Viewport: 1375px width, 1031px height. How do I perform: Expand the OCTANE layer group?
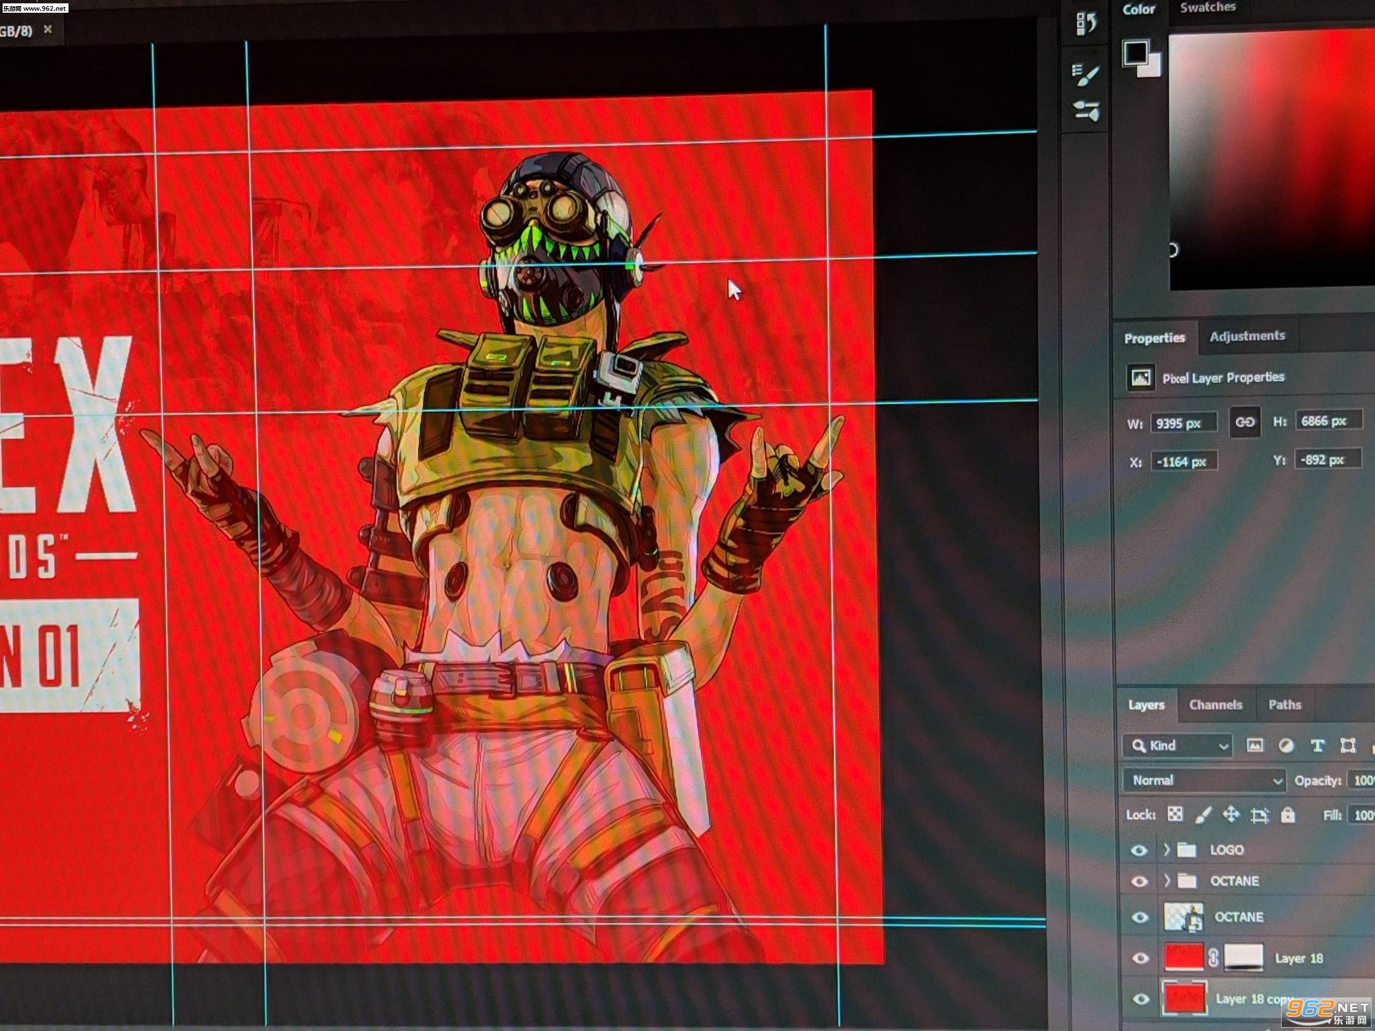click(1167, 881)
